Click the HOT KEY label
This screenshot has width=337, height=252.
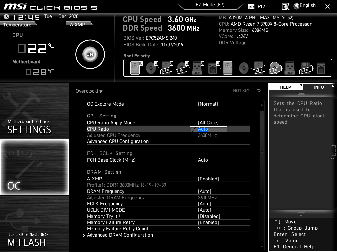241,91
